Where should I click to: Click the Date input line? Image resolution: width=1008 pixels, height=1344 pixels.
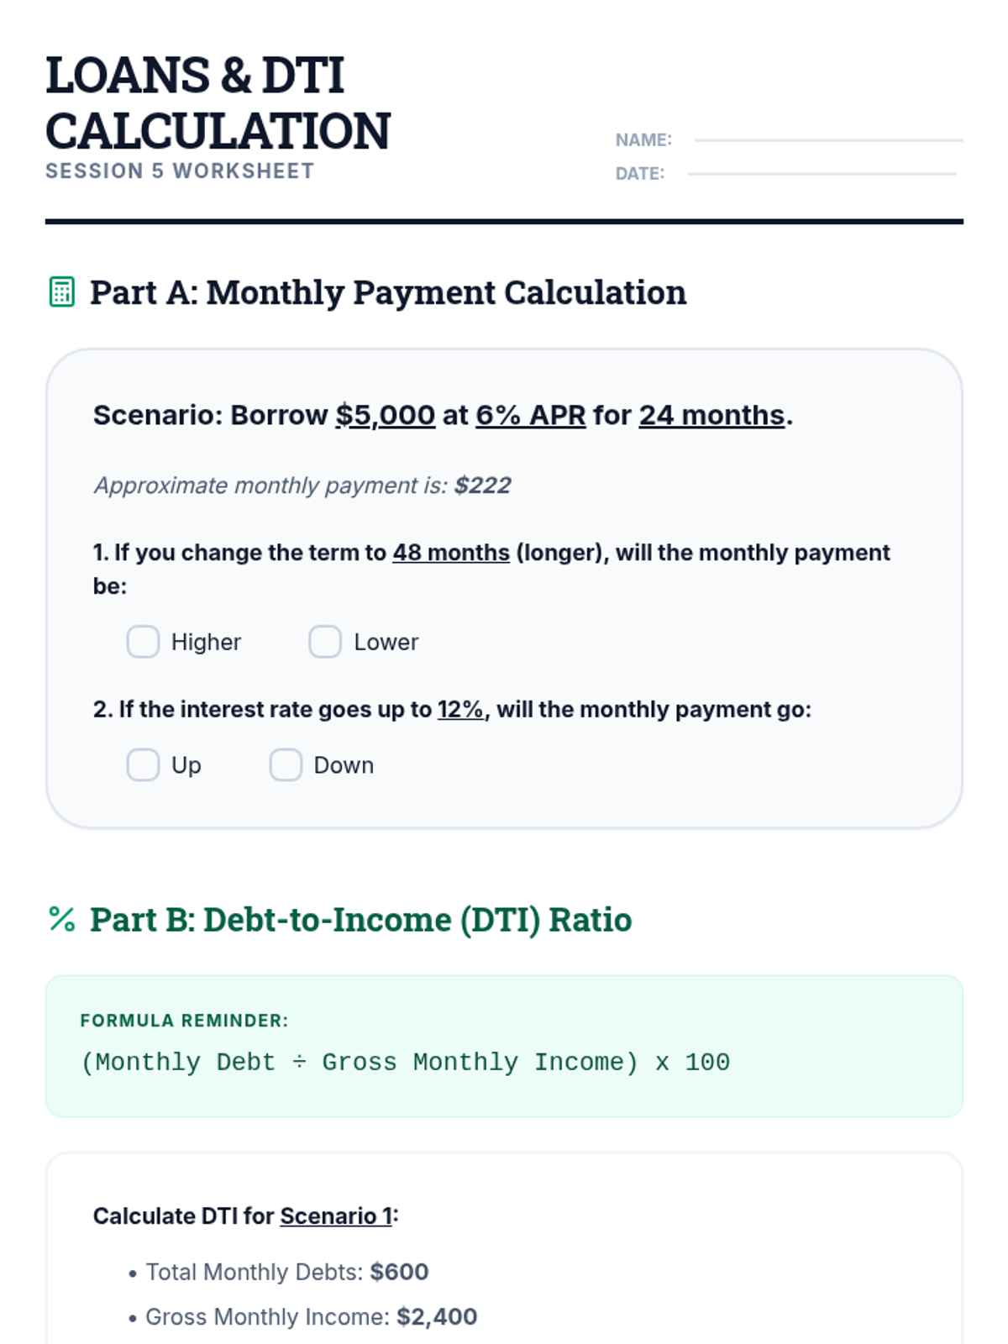[x=822, y=172]
